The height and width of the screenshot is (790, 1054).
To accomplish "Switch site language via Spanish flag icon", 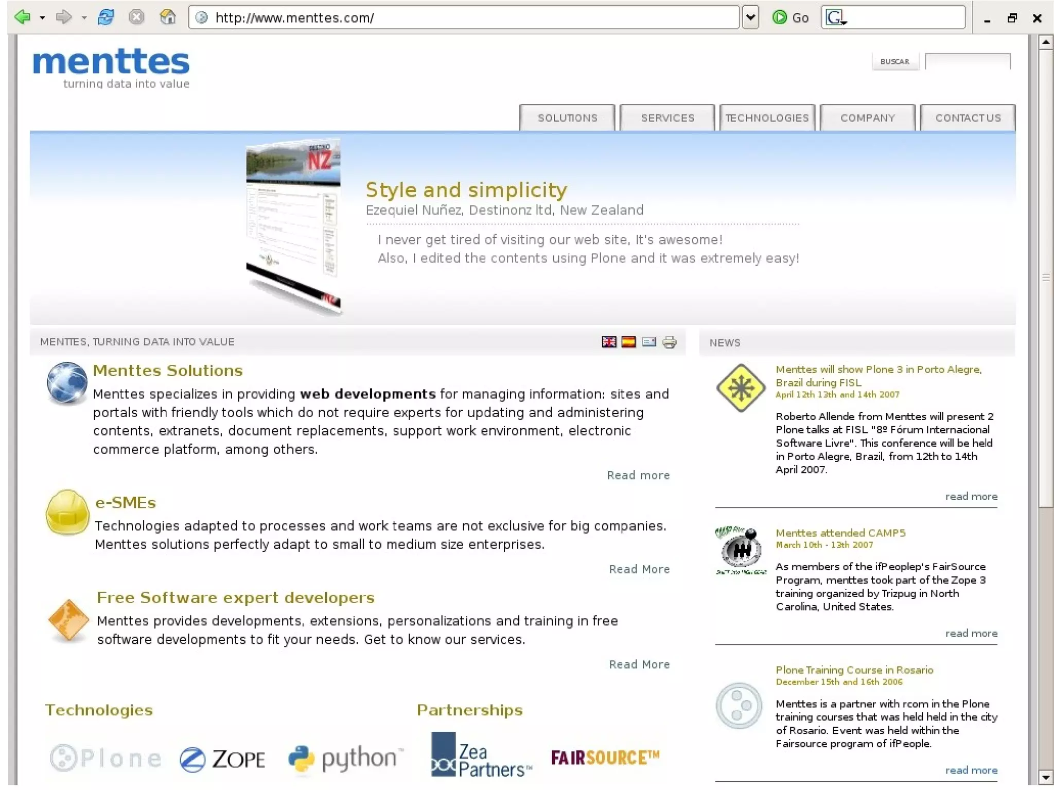I will (628, 342).
